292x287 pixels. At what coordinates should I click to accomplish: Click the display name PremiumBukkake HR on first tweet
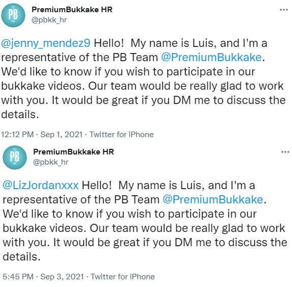pyautogui.click(x=72, y=10)
